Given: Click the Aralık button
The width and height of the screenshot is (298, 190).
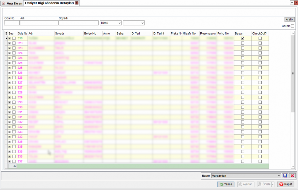Looking at the screenshot, I should 289,20.
